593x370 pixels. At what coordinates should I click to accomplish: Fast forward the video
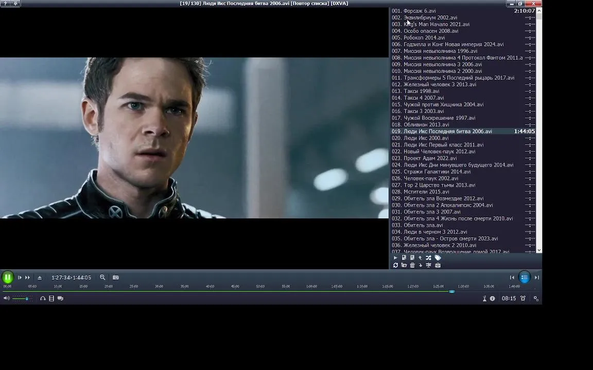tap(28, 277)
